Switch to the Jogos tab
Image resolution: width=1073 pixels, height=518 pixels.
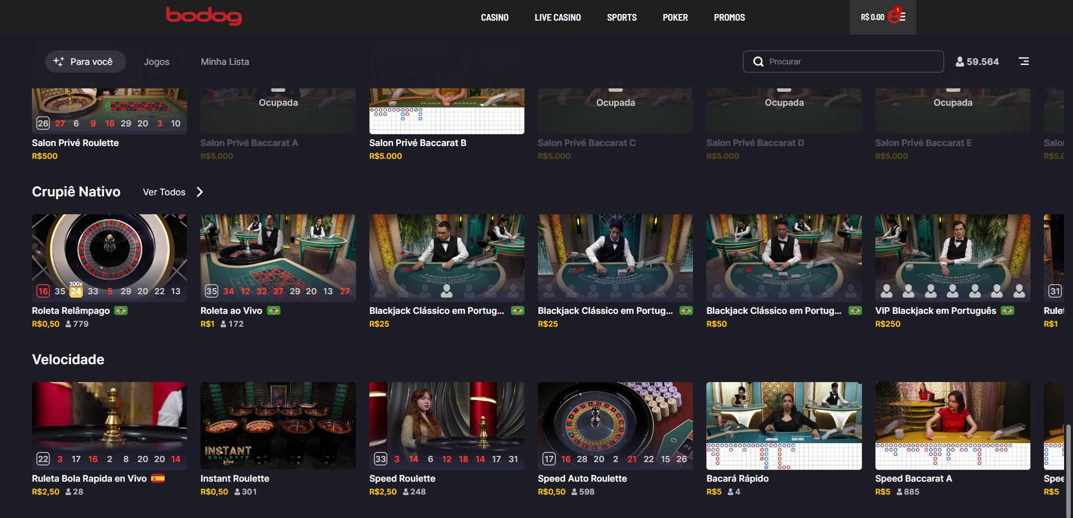pyautogui.click(x=157, y=62)
